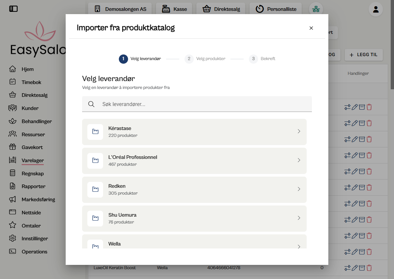Click the search magnifier in the supplier search
This screenshot has width=394, height=279.
[91, 104]
